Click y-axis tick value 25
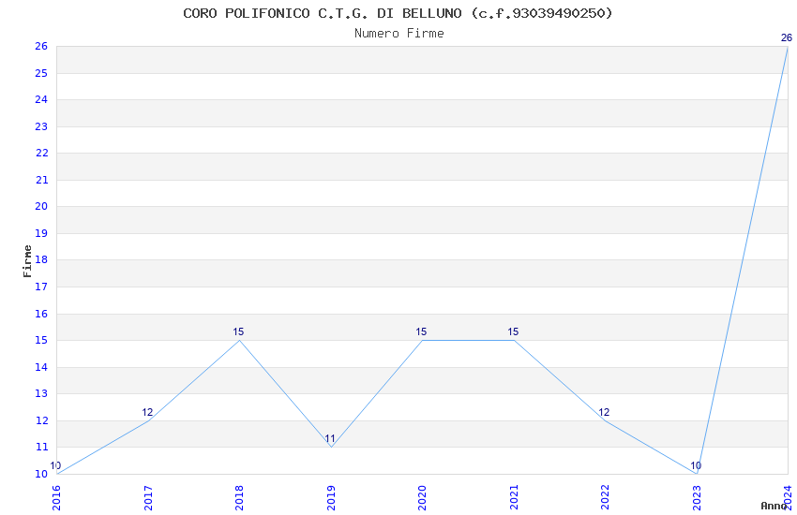The width and height of the screenshot is (797, 515). (x=41, y=73)
